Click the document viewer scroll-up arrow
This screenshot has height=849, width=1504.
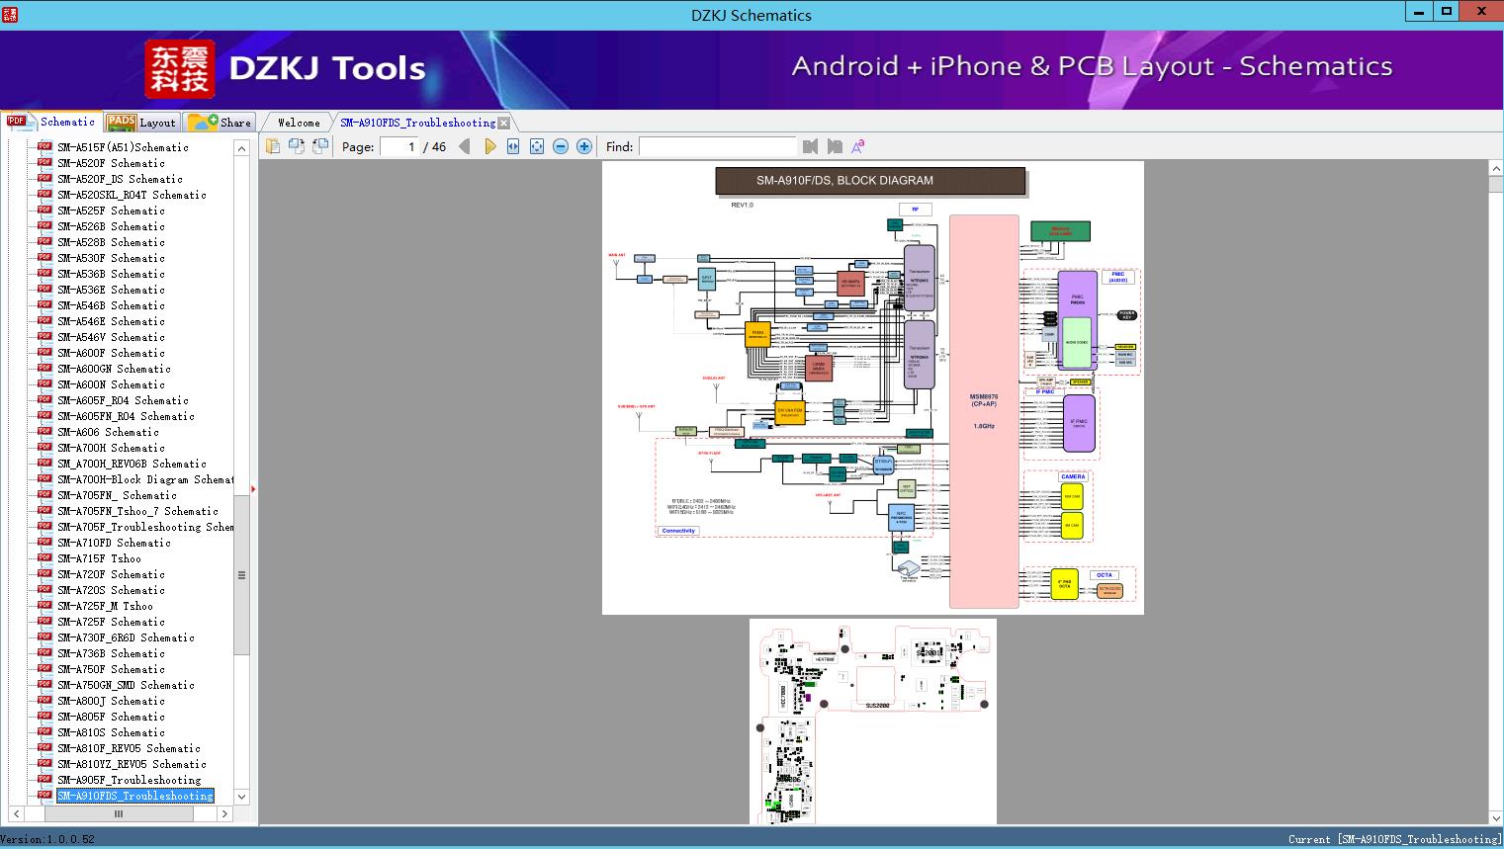pyautogui.click(x=1495, y=169)
